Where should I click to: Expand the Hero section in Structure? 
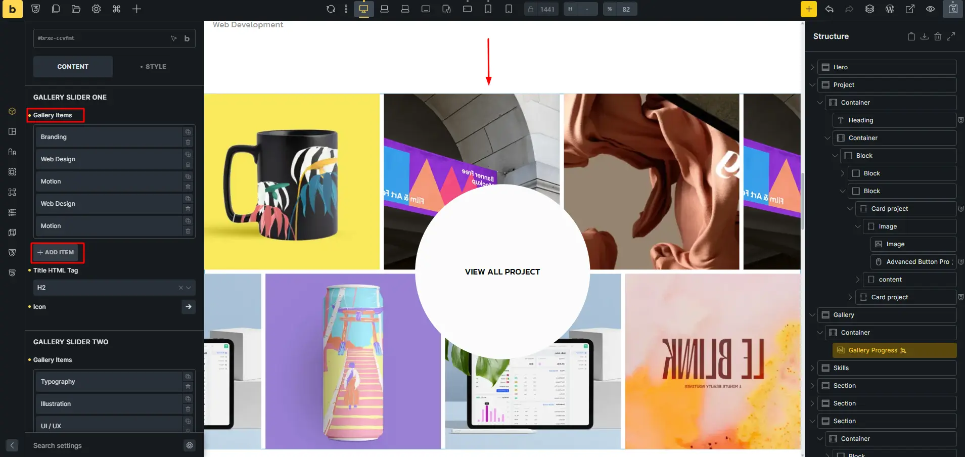click(x=812, y=67)
